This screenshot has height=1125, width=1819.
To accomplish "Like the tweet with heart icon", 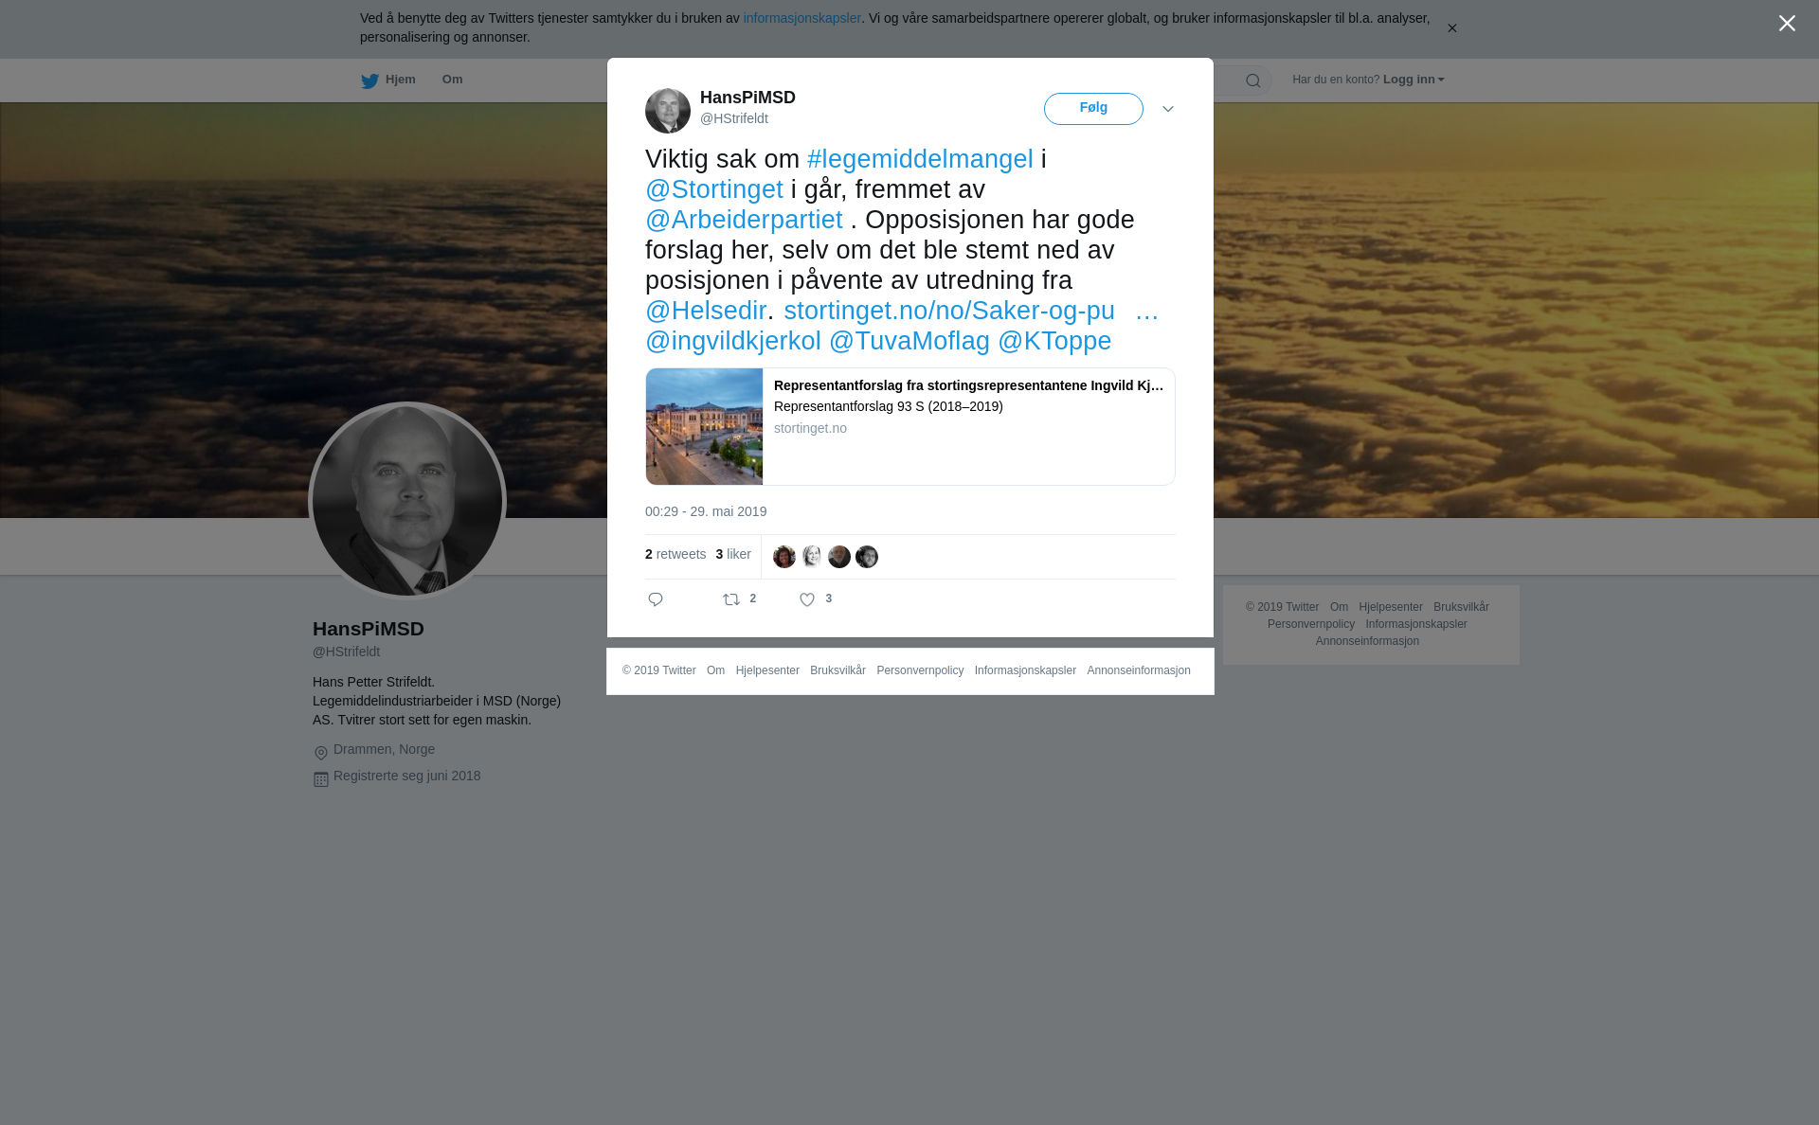I will tap(807, 599).
